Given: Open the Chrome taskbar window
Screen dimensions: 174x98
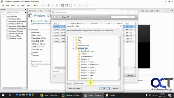Looking at the screenshot, I should [x=49, y=95].
